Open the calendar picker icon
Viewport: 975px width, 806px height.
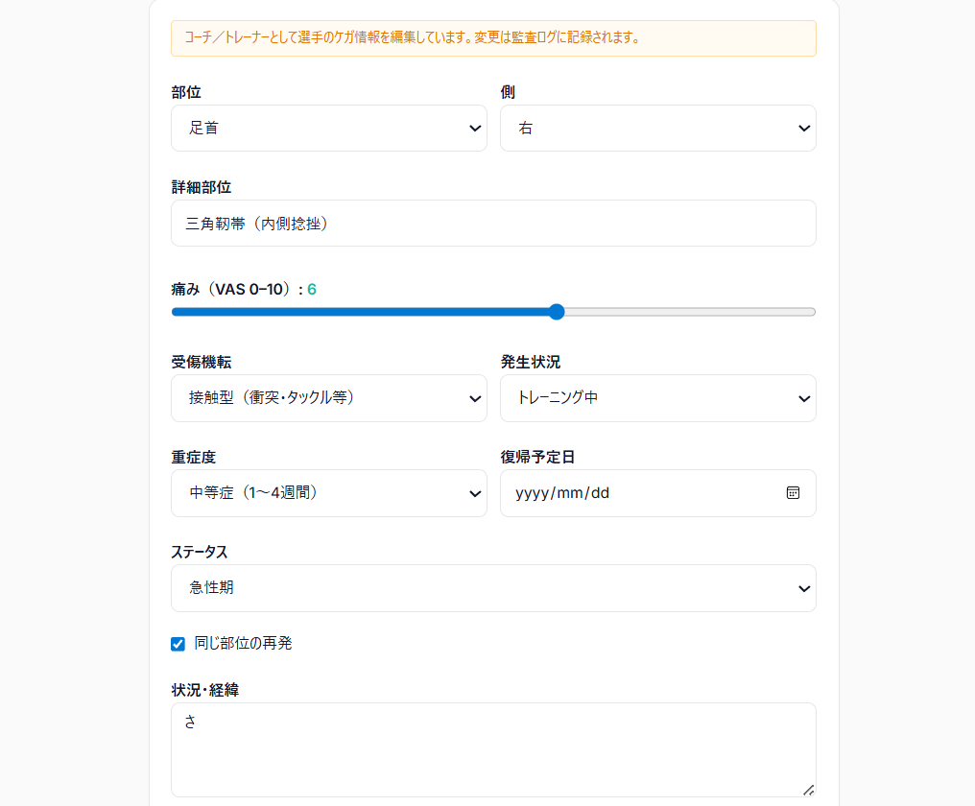[793, 493]
